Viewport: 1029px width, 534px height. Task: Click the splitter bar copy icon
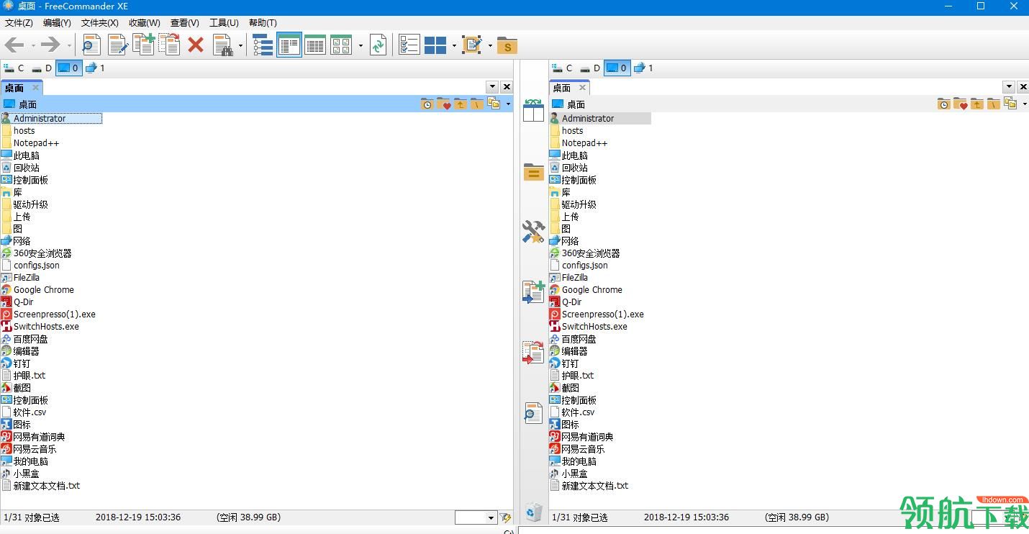533,292
